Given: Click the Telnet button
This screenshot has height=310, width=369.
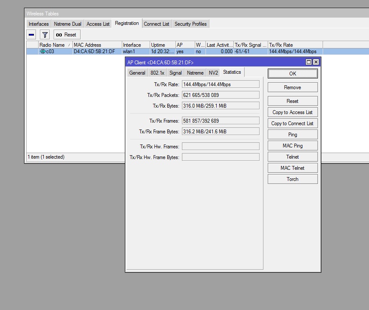Looking at the screenshot, I should pyautogui.click(x=293, y=157).
